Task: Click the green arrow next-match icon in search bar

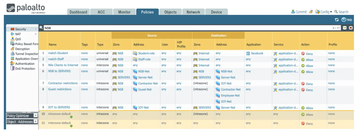Action: [345, 28]
